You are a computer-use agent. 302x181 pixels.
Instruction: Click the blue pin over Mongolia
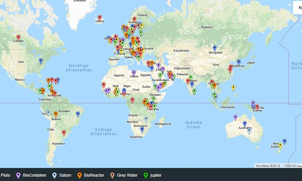215,49
